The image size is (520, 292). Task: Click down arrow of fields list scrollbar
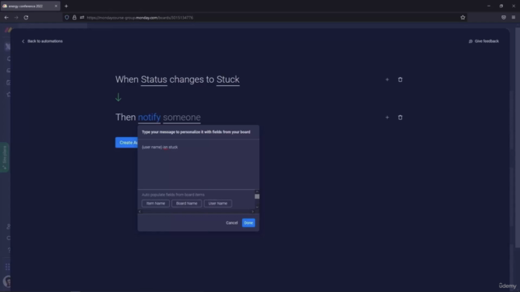(257, 208)
